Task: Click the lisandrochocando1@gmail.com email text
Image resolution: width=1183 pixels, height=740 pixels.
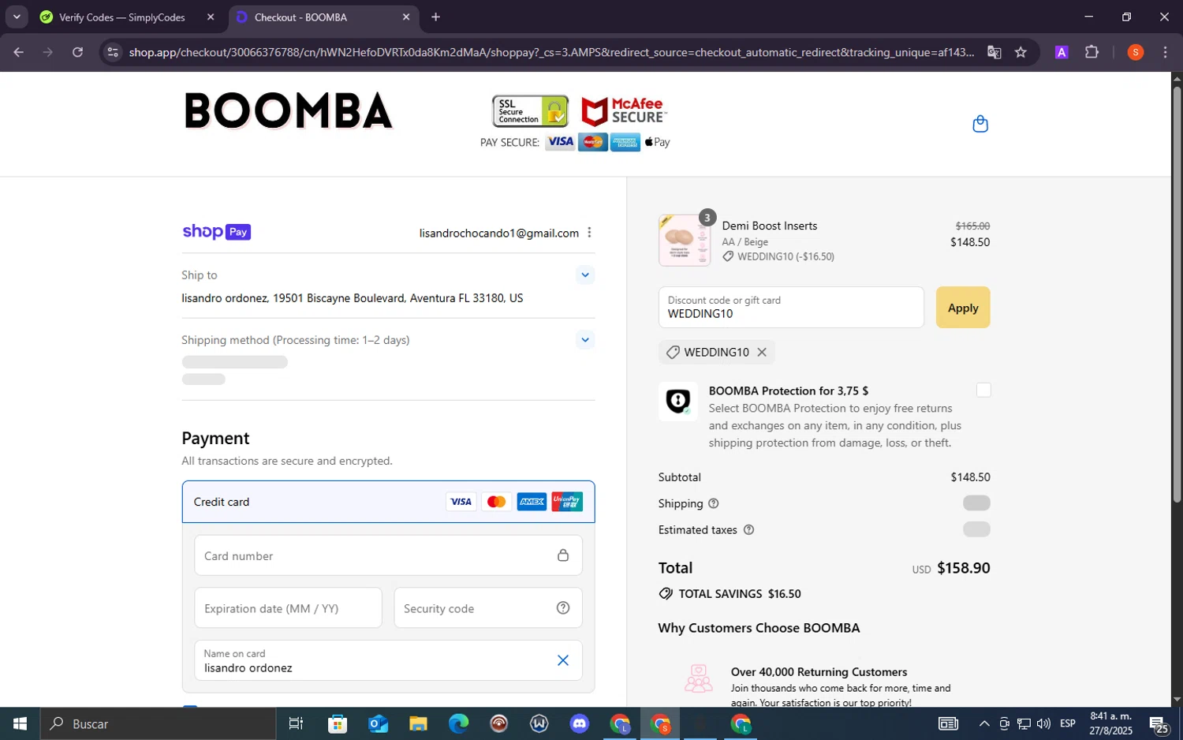Action: (x=499, y=233)
